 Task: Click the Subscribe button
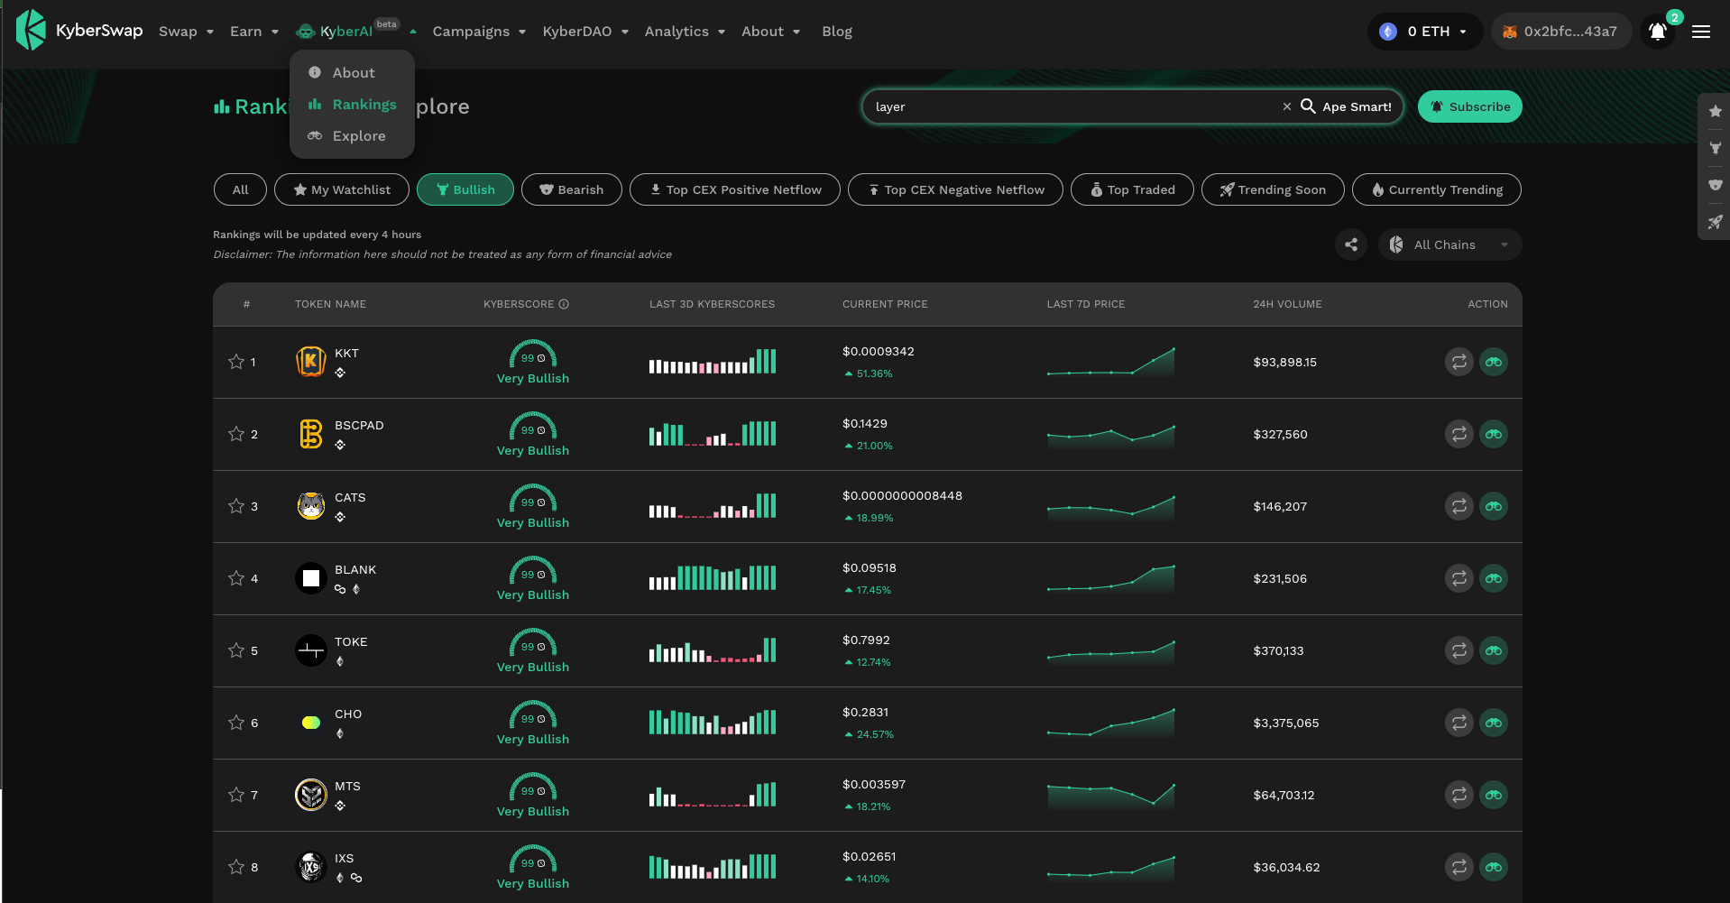(x=1469, y=106)
